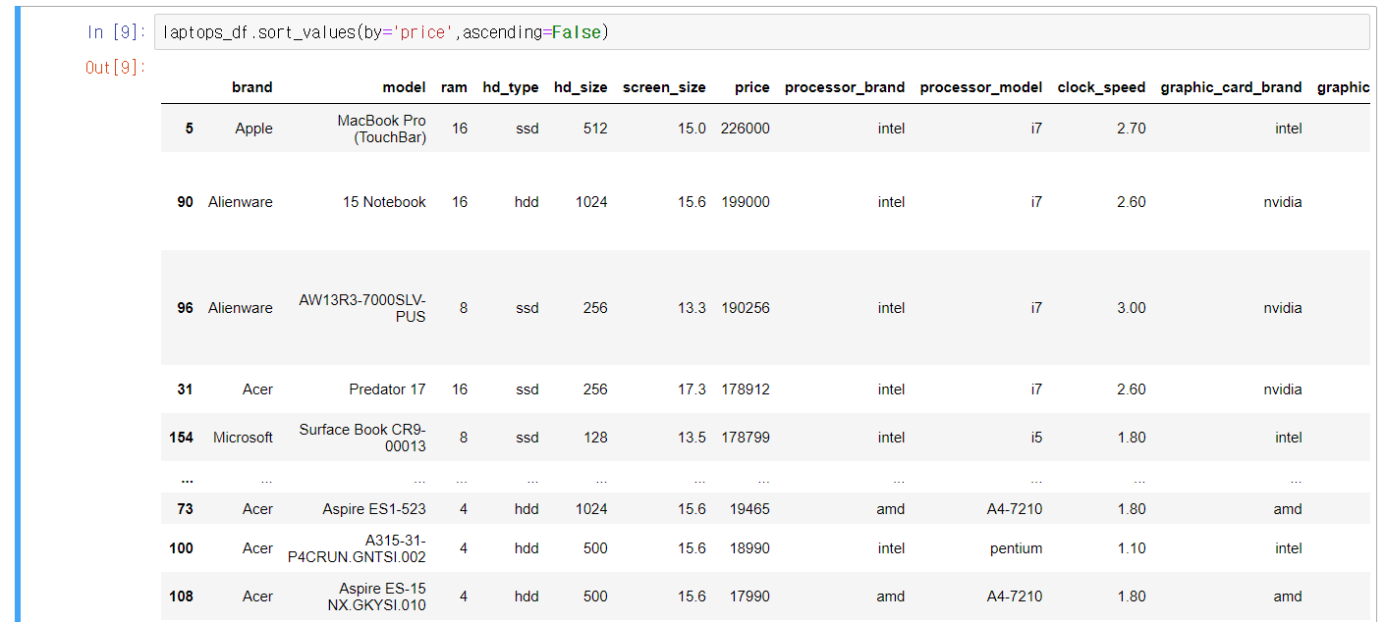Viewport: 1386px width, 622px height.
Task: Click the 'clock_speed' column header
Action: click(x=1101, y=87)
